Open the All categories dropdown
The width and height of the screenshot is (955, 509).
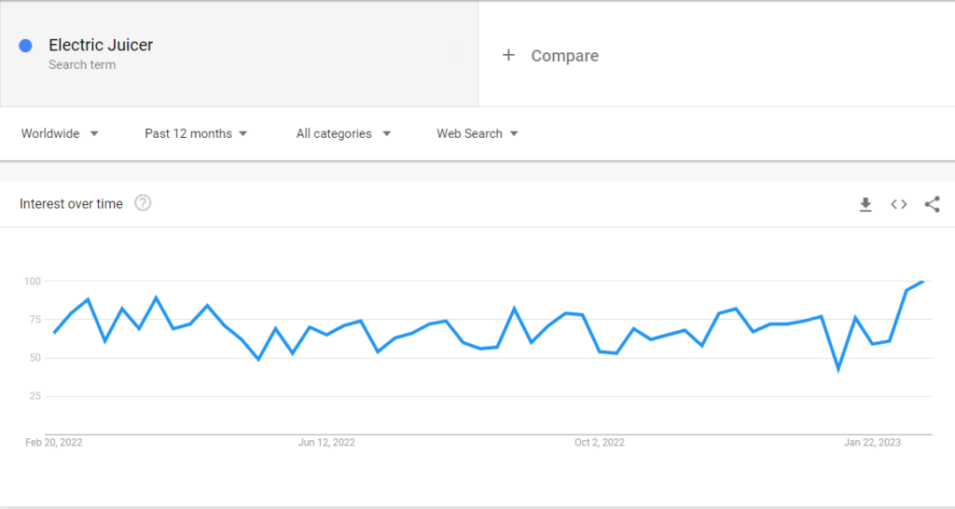[343, 133]
